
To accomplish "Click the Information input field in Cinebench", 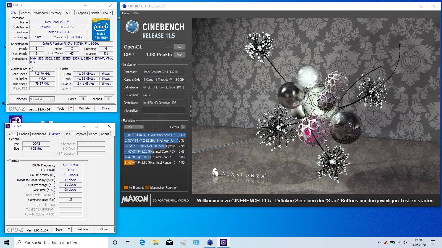I will point(164,110).
